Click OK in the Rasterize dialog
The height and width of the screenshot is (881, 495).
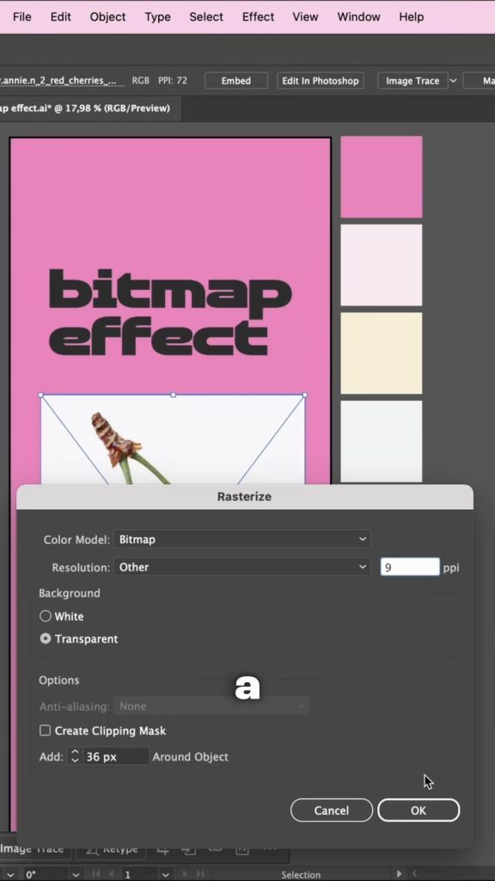click(419, 810)
